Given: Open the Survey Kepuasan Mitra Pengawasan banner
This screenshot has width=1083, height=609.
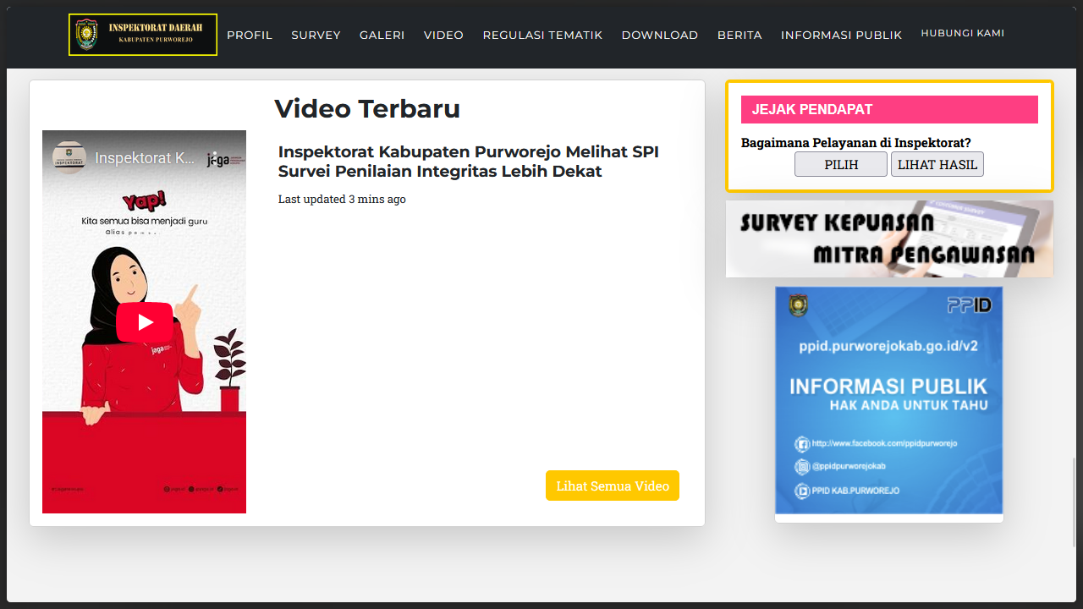Looking at the screenshot, I should [889, 239].
